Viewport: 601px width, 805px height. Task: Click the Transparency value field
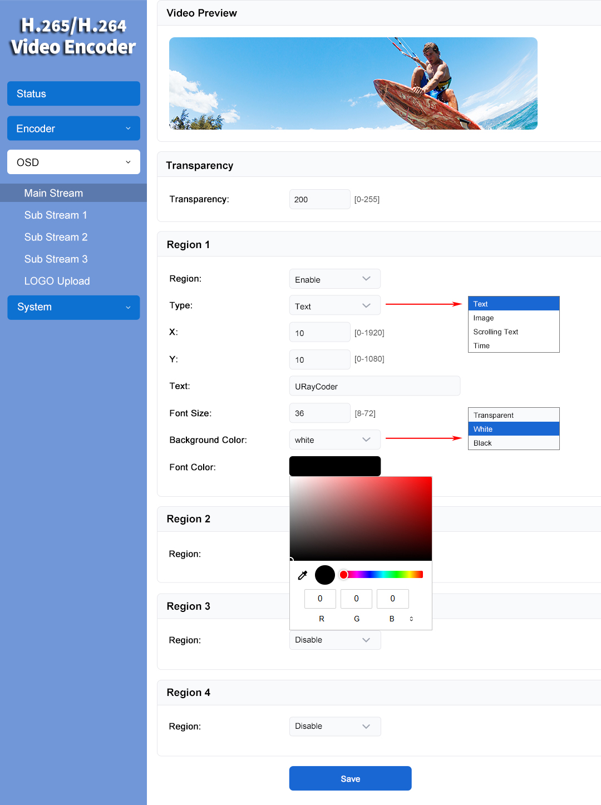tap(320, 199)
